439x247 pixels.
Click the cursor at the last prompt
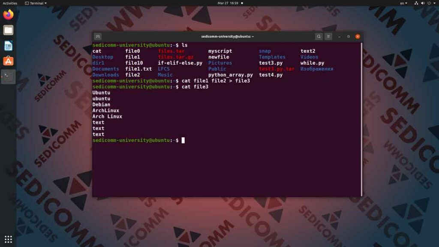(183, 140)
